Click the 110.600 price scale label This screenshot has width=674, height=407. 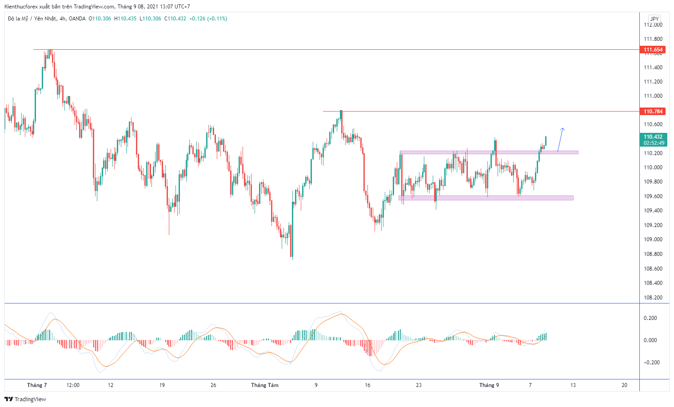[x=653, y=124]
